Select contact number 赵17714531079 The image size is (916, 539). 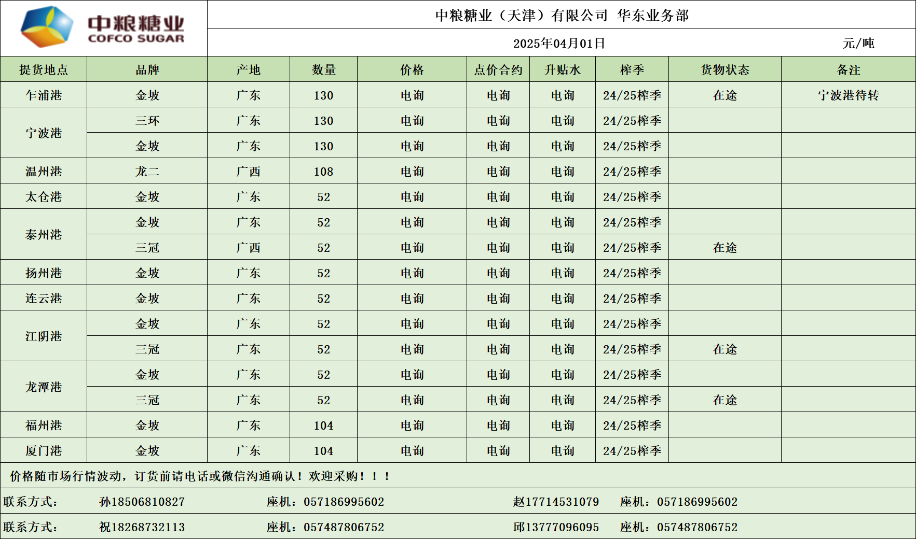click(556, 501)
